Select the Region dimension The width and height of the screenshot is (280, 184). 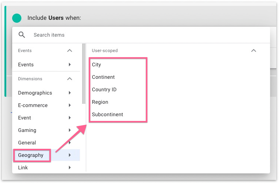[100, 102]
